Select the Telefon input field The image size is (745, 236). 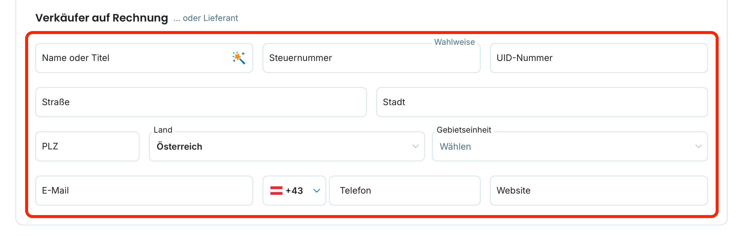point(405,191)
